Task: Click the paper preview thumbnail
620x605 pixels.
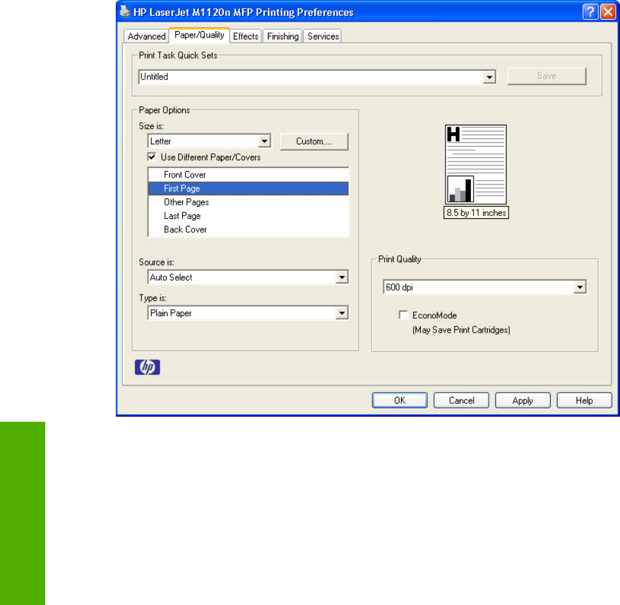Action: click(476, 164)
